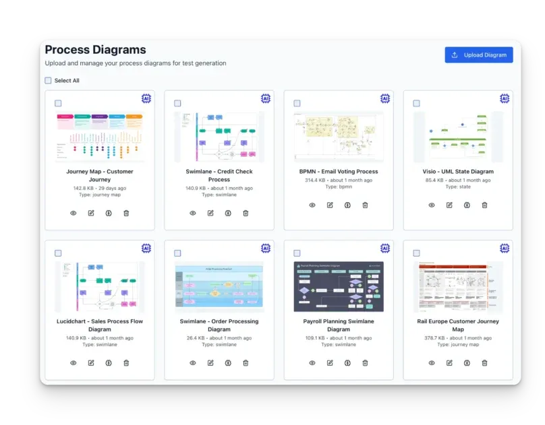This screenshot has width=545, height=425.
Task: Check the Visio - UML State Diagram card
Action: [x=416, y=104]
